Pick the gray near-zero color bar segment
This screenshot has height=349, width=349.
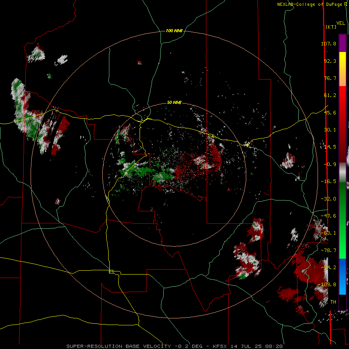tap(342, 173)
